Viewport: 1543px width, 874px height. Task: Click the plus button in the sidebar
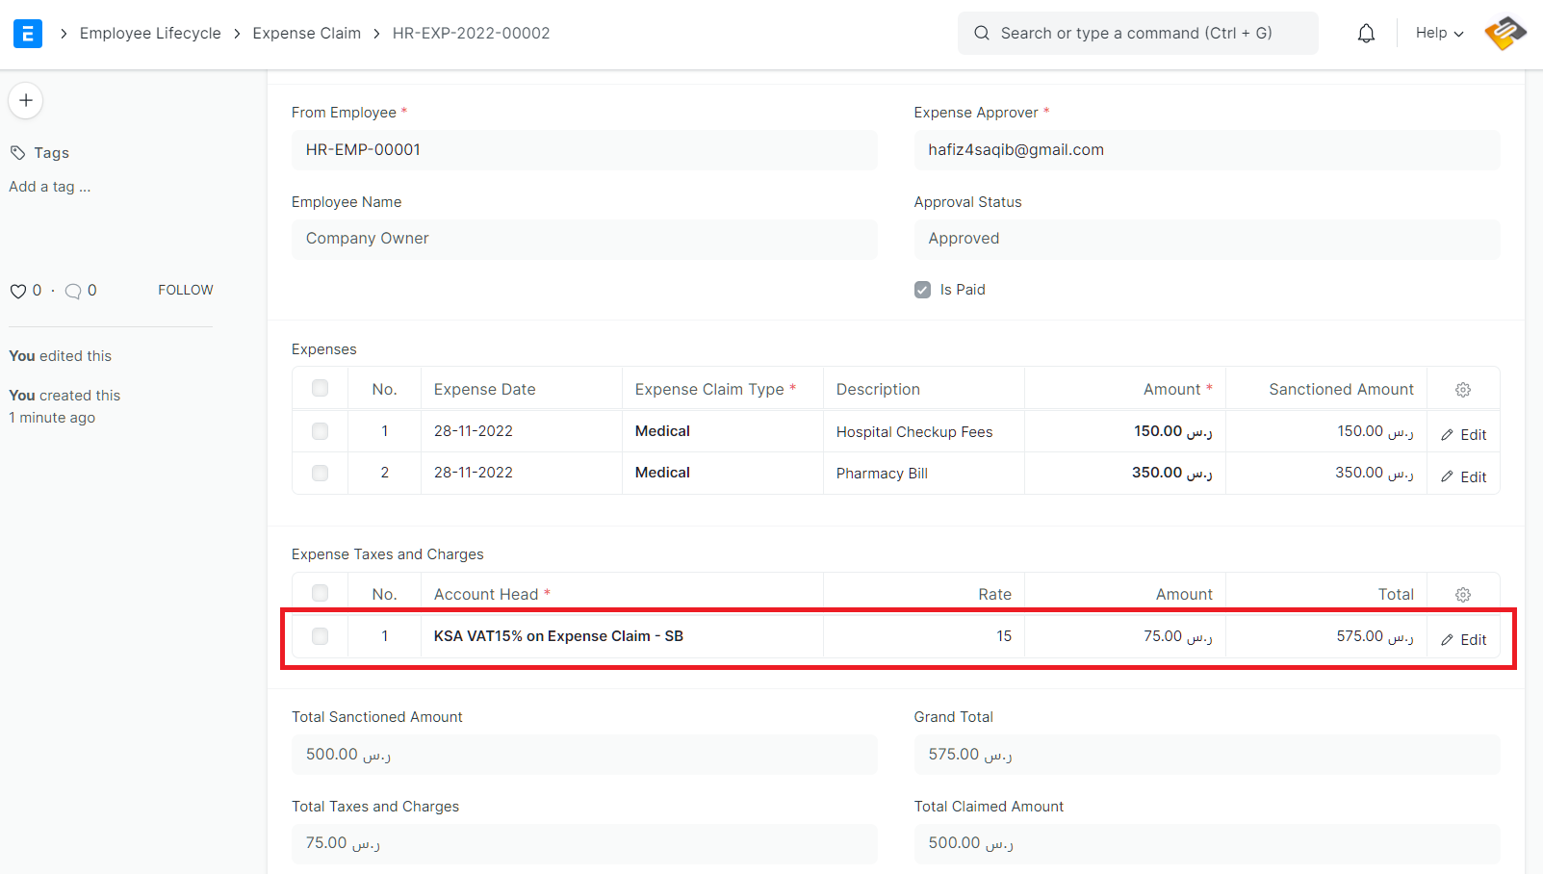tap(26, 100)
